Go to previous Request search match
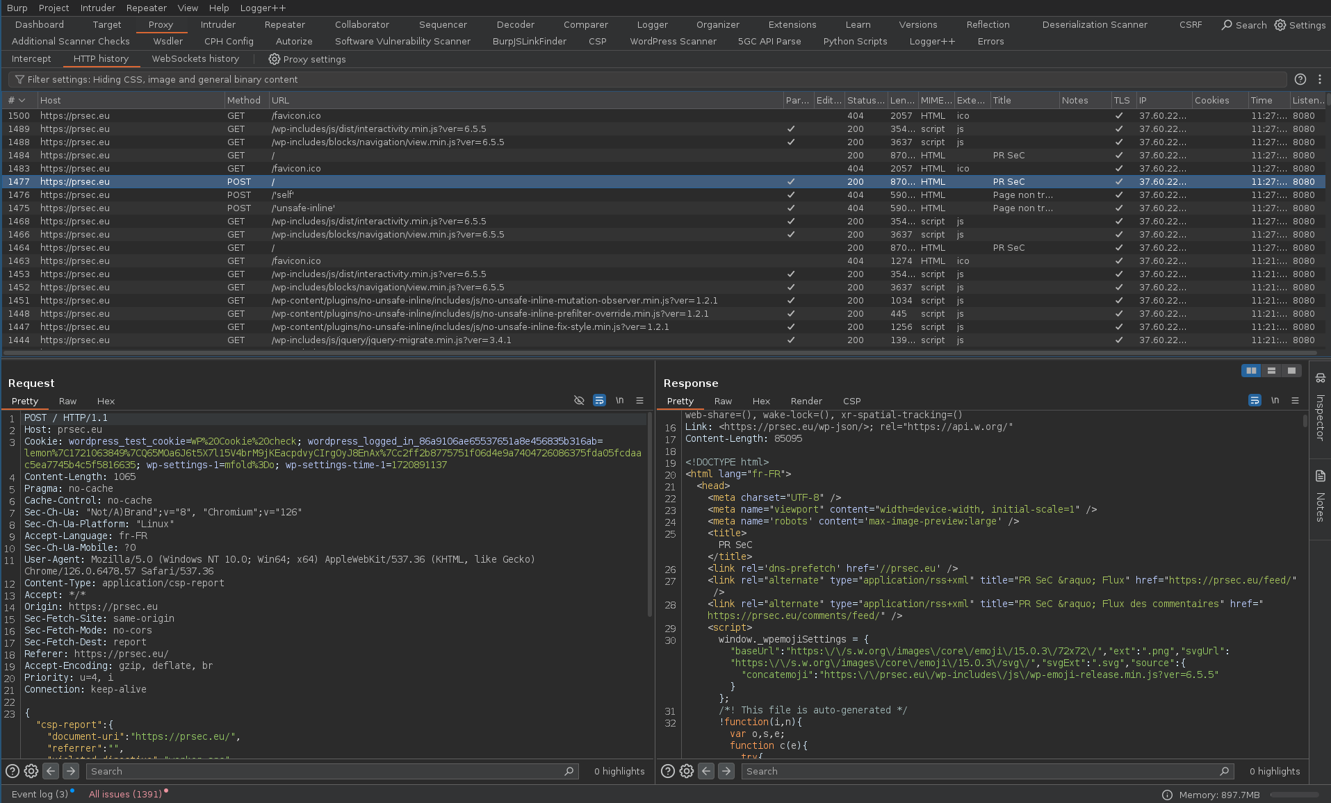Image resolution: width=1331 pixels, height=803 pixels. [51, 771]
